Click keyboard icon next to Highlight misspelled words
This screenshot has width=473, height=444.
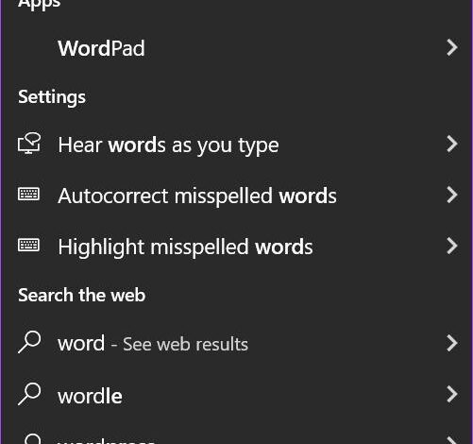pos(28,245)
